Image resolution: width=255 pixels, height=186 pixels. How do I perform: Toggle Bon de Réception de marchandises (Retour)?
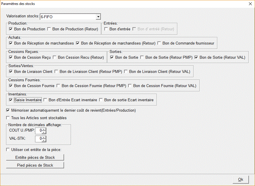pos(78,43)
